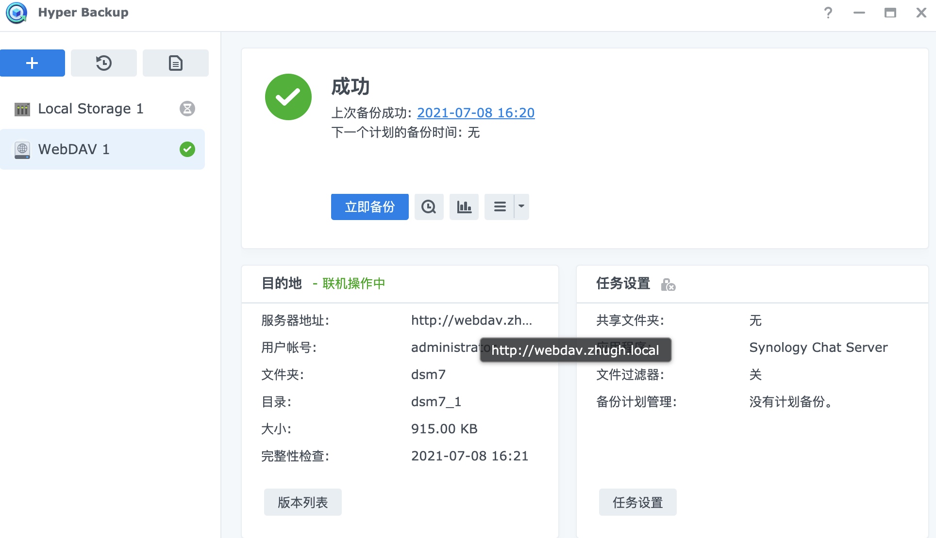936x538 pixels.
Task: Click the Local Storage 1 drive icon
Action: (x=22, y=109)
